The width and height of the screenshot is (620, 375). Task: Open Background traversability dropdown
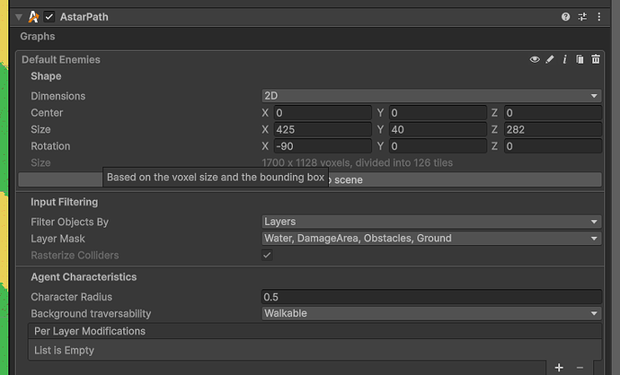[x=430, y=313]
